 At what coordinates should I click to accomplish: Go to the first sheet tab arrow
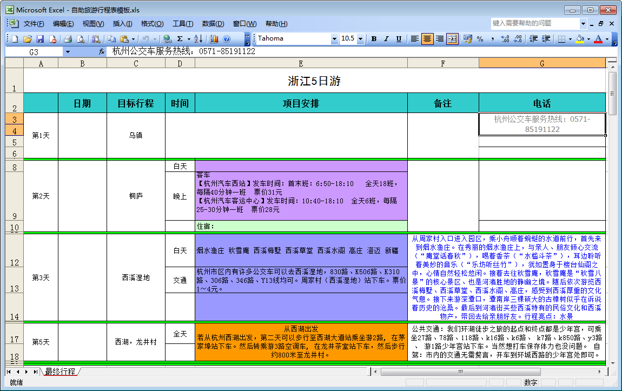pos(9,372)
